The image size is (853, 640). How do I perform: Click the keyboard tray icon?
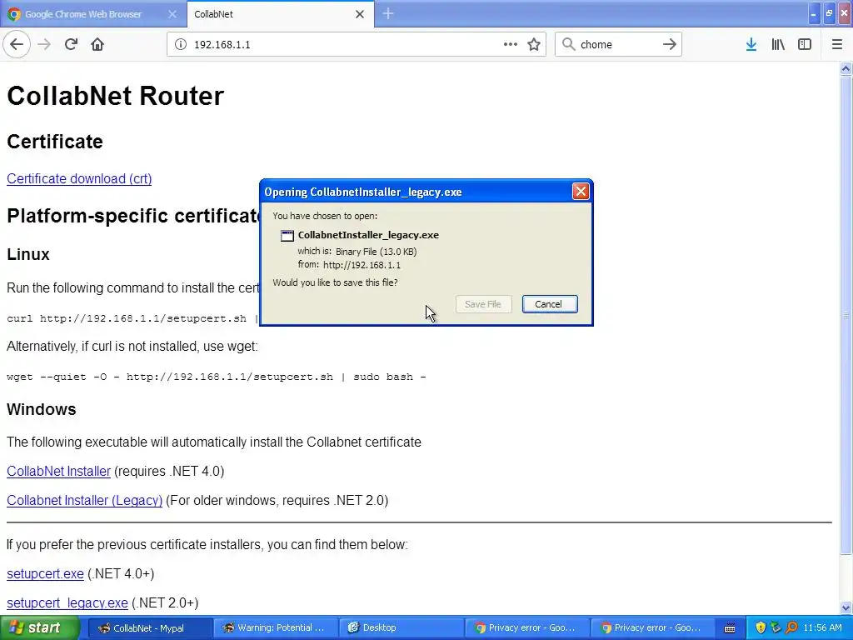pyautogui.click(x=730, y=628)
